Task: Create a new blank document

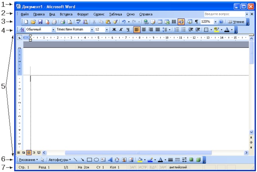Action: (x=26, y=22)
